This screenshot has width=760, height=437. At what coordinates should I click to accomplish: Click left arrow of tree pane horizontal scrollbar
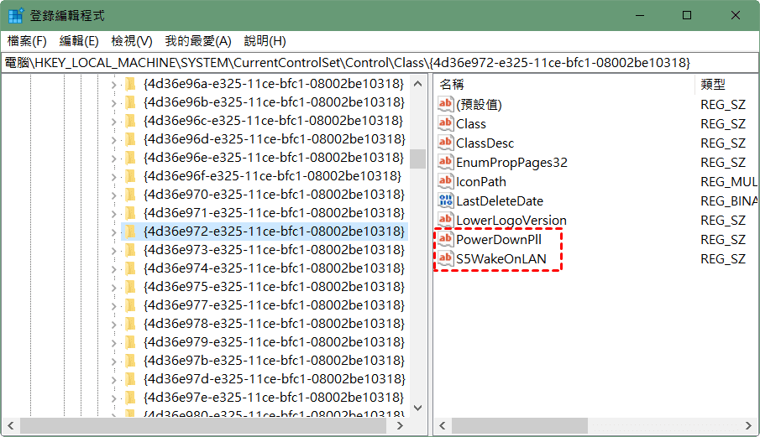click(x=11, y=426)
